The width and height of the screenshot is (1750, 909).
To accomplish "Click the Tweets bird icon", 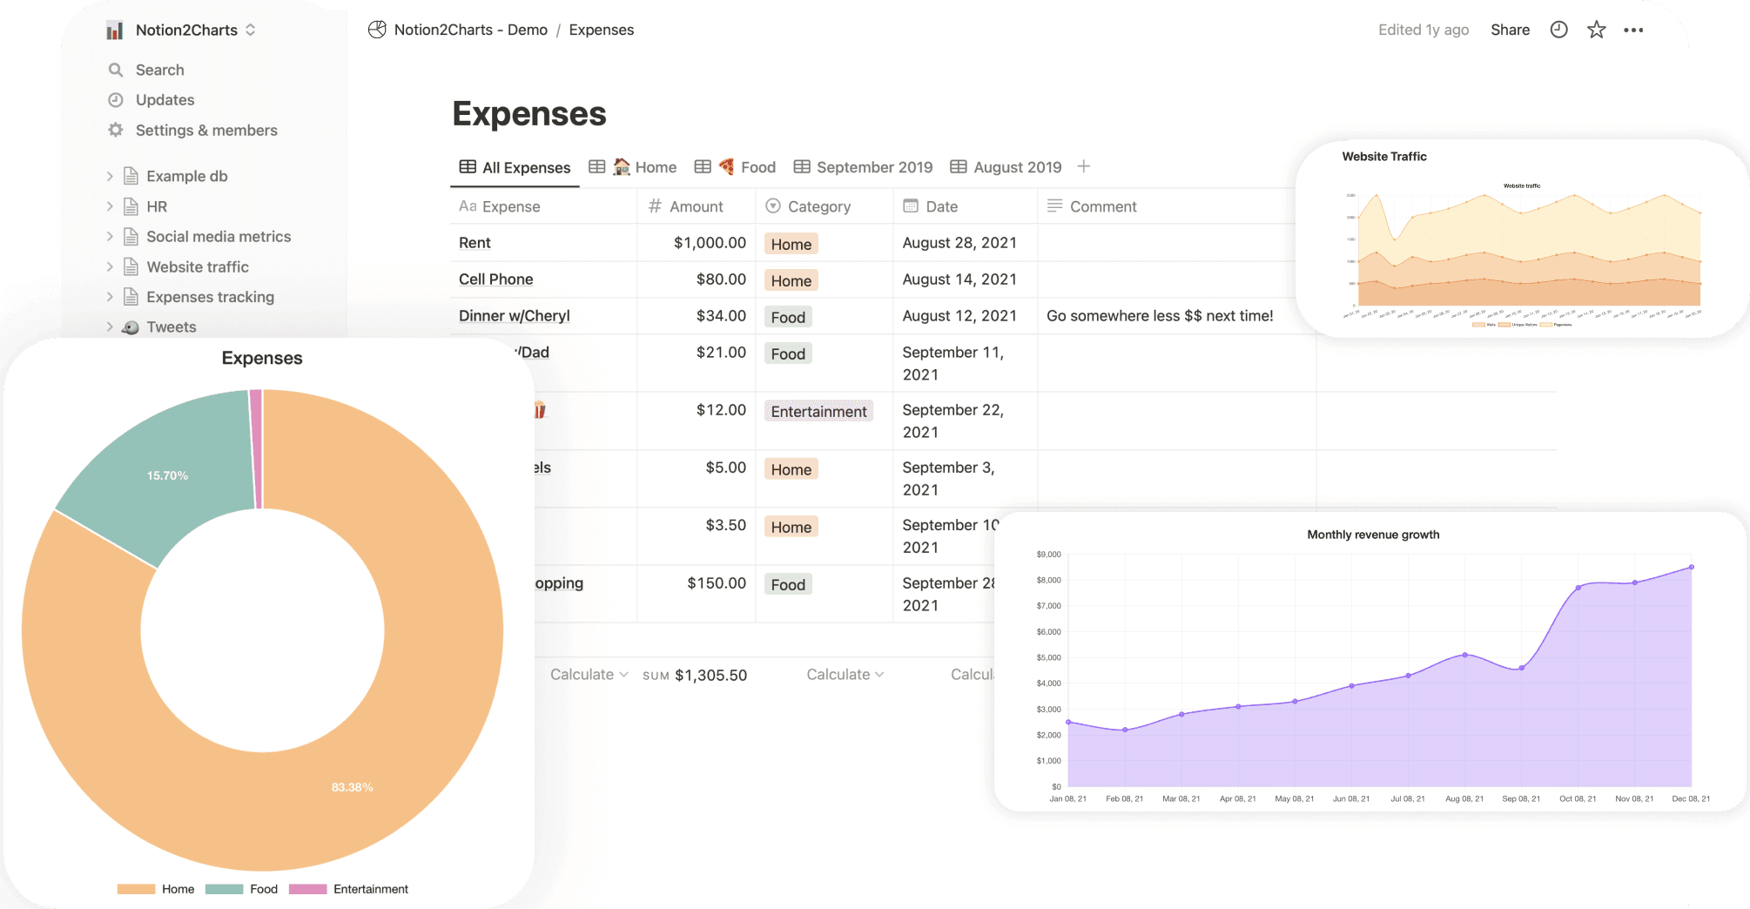I will (x=131, y=327).
